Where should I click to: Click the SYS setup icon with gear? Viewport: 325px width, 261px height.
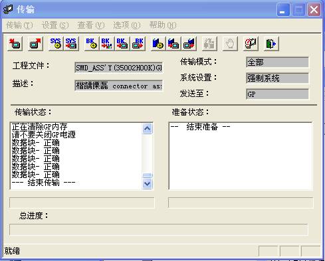tap(55, 43)
